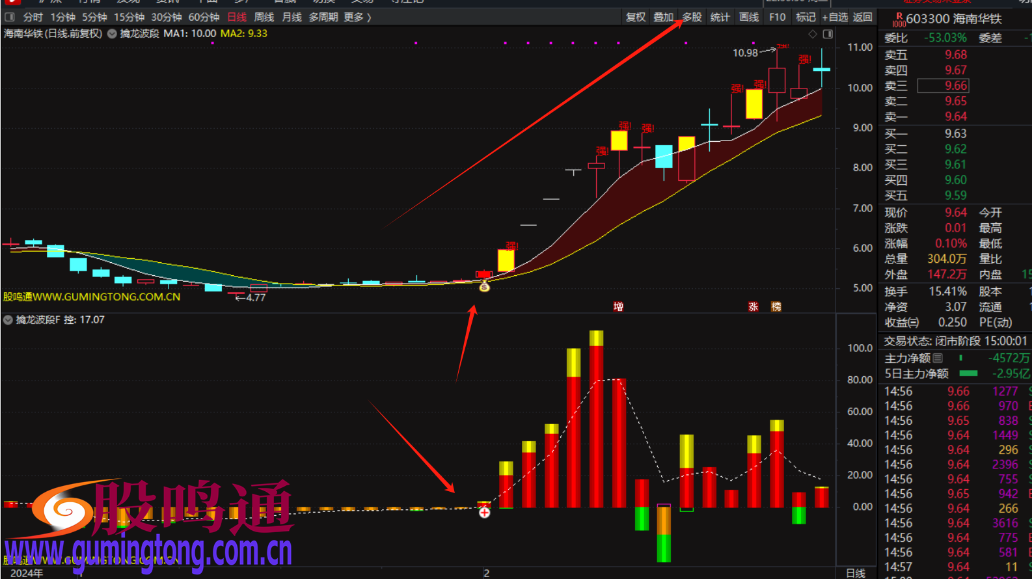
Task: Click the 复权 button
Action: (635, 17)
